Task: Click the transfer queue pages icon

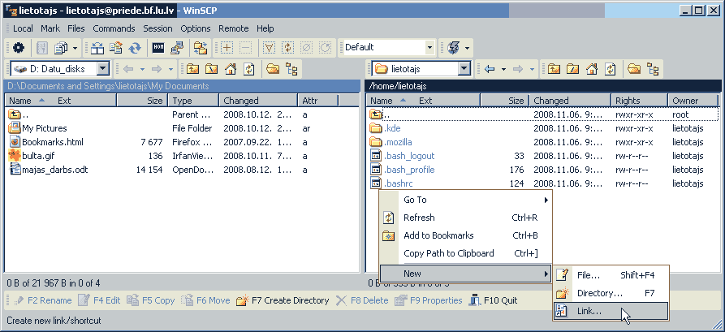Action: tap(61, 47)
